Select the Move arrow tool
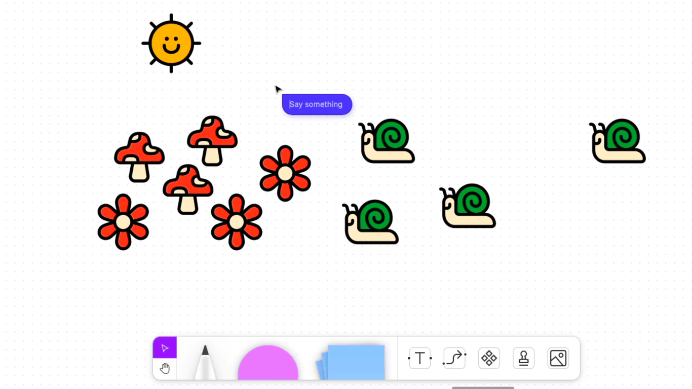This screenshot has height=389, width=692. click(x=165, y=348)
